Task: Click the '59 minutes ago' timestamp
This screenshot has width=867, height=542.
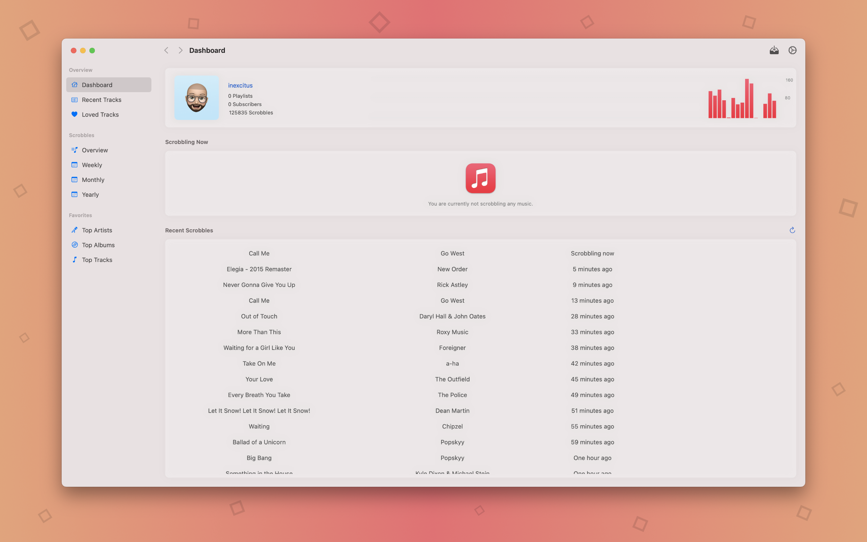Action: pos(592,442)
